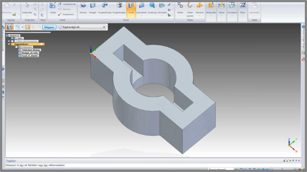Screen dimensions: 307x172
Task: Click the Minta pattern tool
Action: (x=180, y=8)
